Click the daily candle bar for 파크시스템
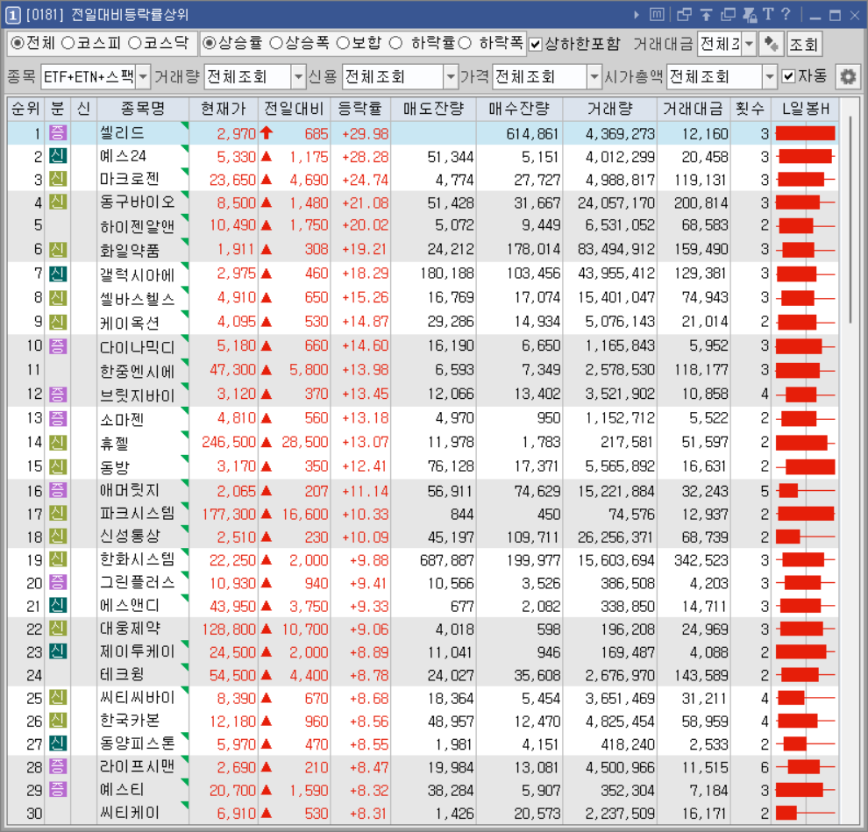Viewport: 868px width, 832px height. pos(806,514)
